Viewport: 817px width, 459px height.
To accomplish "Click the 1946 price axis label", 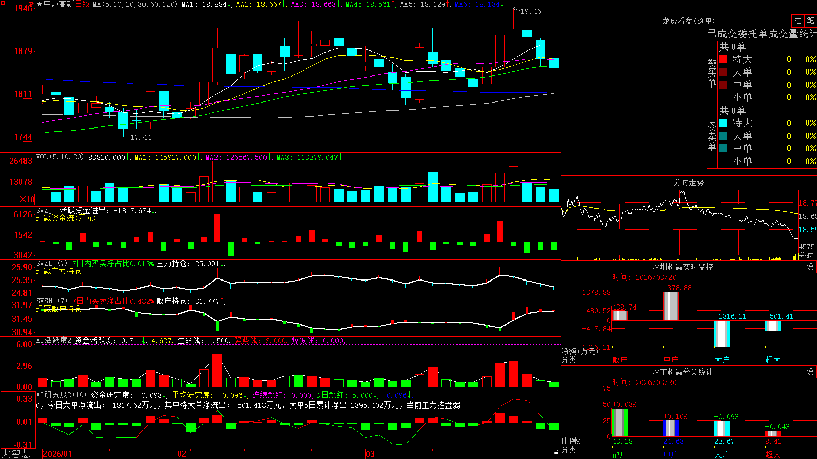I will pos(24,8).
